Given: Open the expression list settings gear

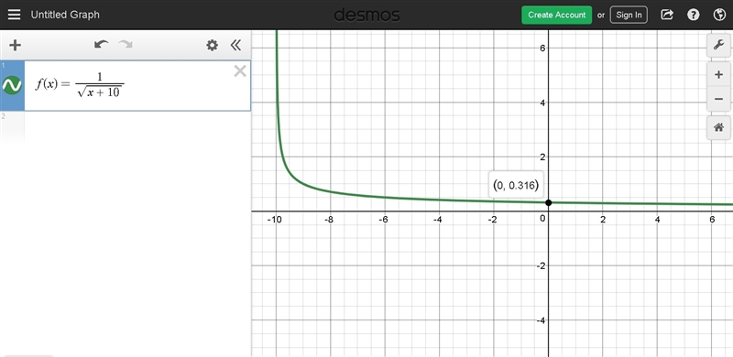Looking at the screenshot, I should (213, 45).
